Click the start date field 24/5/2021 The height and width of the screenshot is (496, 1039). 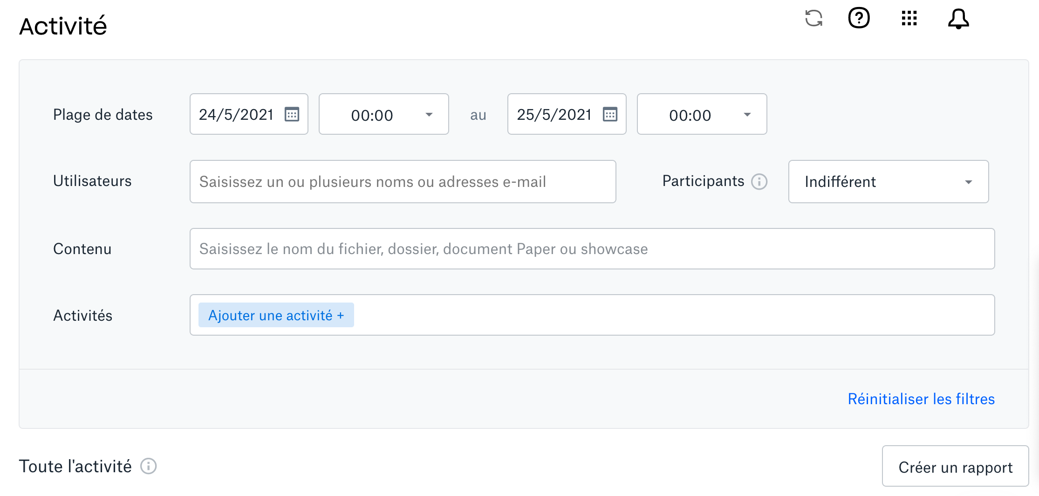click(236, 115)
